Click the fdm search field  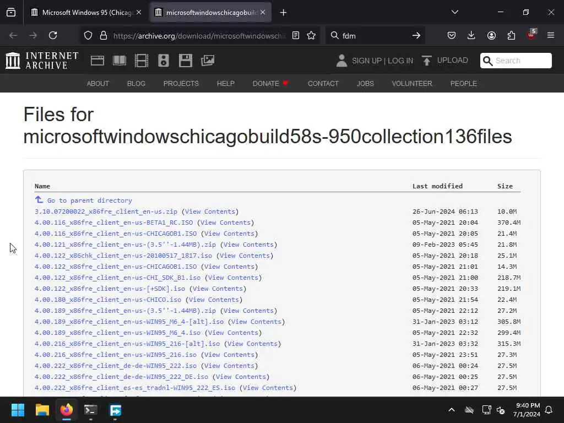click(x=374, y=36)
